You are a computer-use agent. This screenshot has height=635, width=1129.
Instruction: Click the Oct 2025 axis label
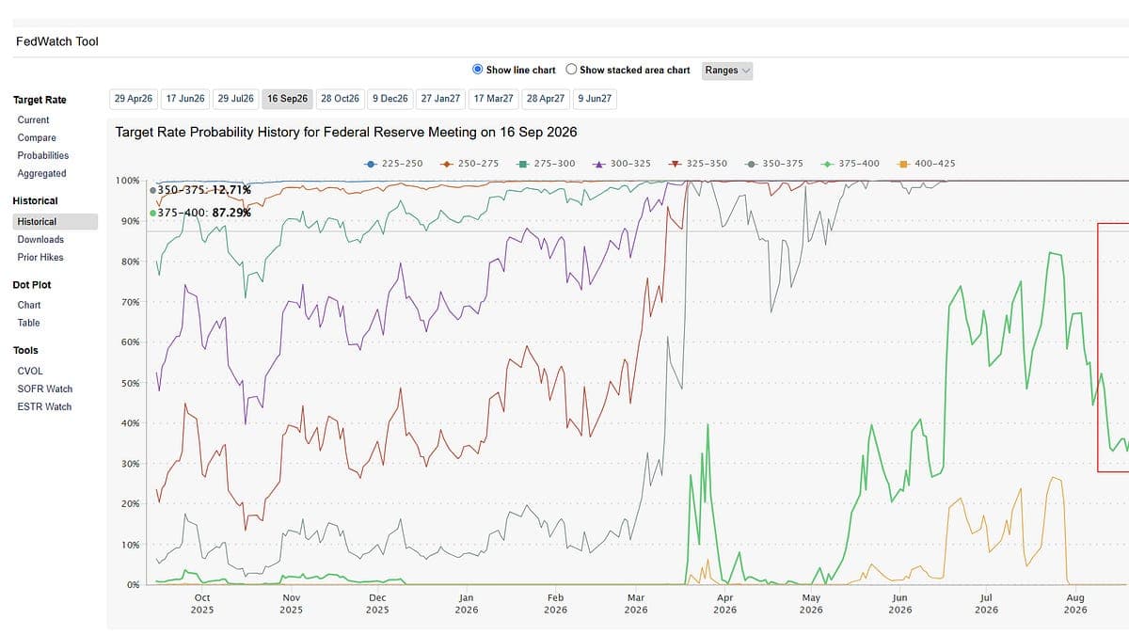(202, 603)
